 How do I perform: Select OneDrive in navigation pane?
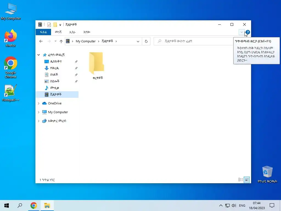(x=55, y=103)
